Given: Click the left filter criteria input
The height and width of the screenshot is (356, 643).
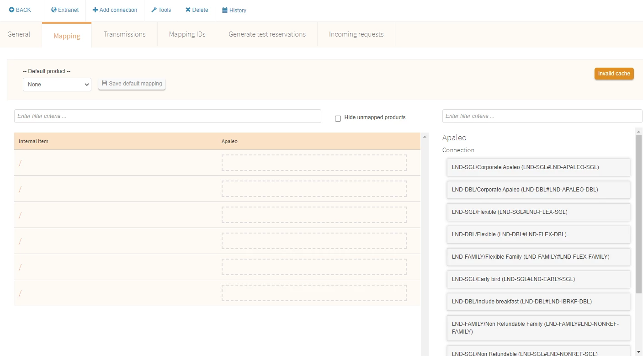Looking at the screenshot, I should 167,116.
